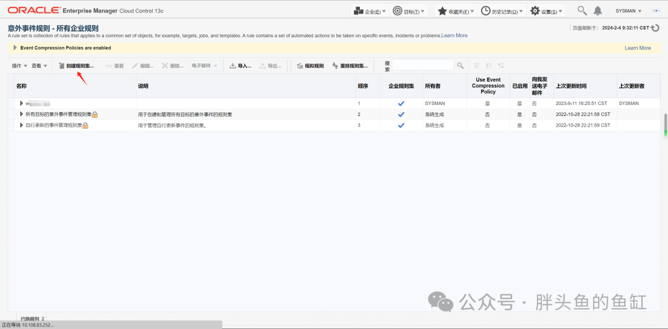Open the 电子邮件 dropdown
668x329 pixels.
tap(205, 66)
